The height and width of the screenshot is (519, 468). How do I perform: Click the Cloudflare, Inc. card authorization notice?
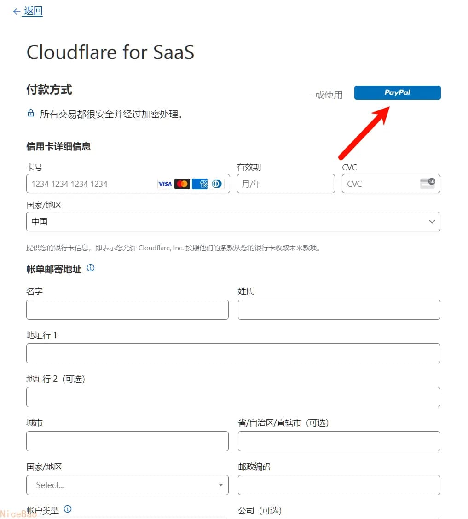click(173, 248)
